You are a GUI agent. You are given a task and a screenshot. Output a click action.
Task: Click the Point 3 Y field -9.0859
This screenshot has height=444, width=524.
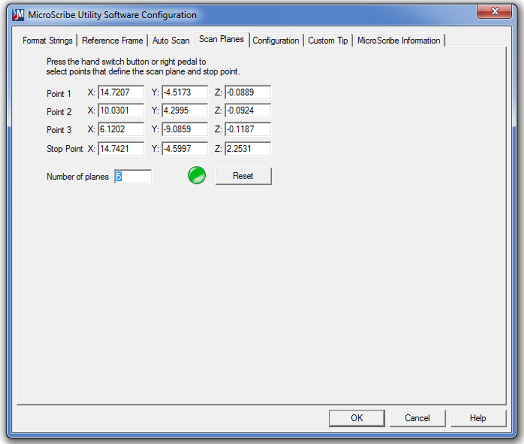[185, 129]
